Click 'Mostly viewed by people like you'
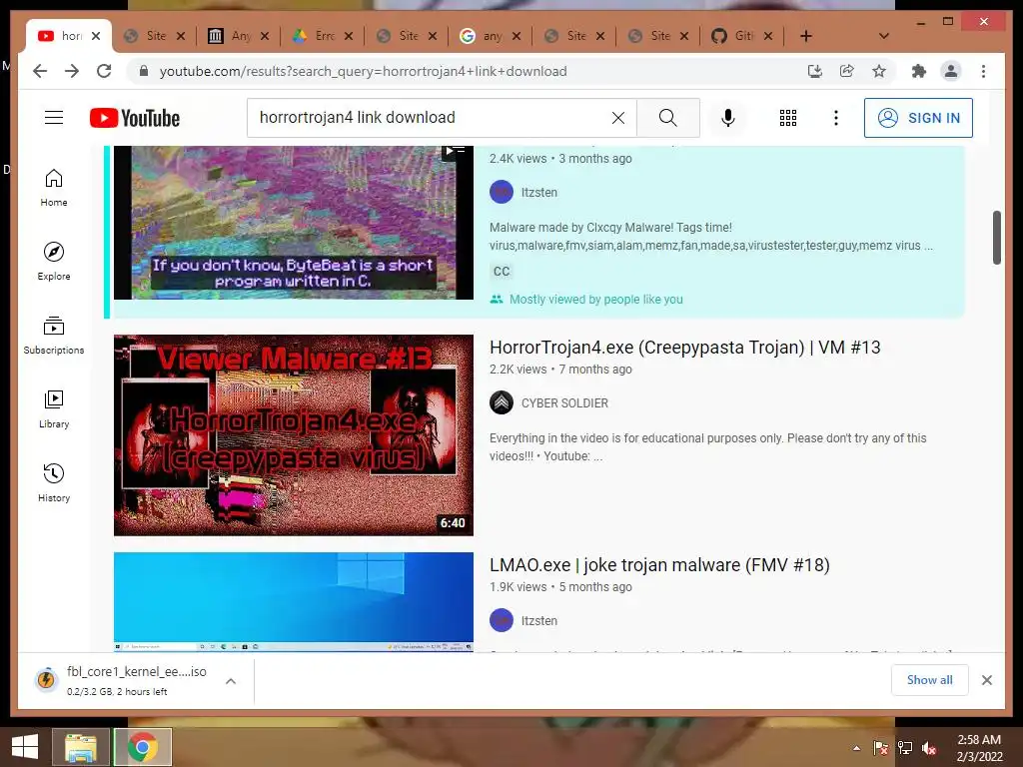This screenshot has height=767, width=1023. click(x=595, y=300)
